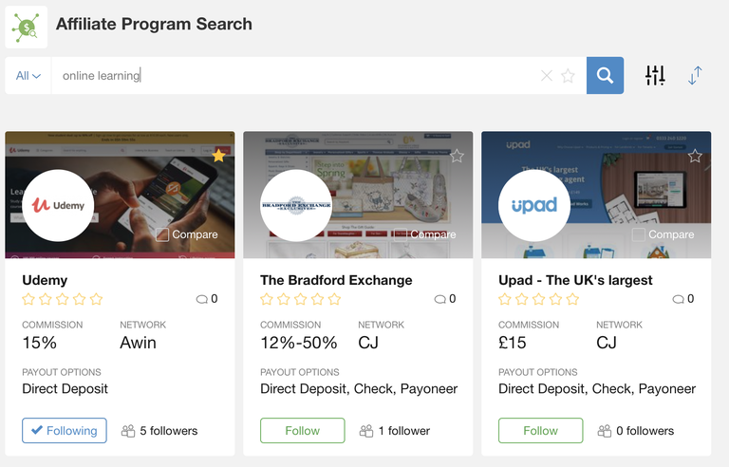This screenshot has width=729, height=467.
Task: Follow the Upad program
Action: click(540, 430)
